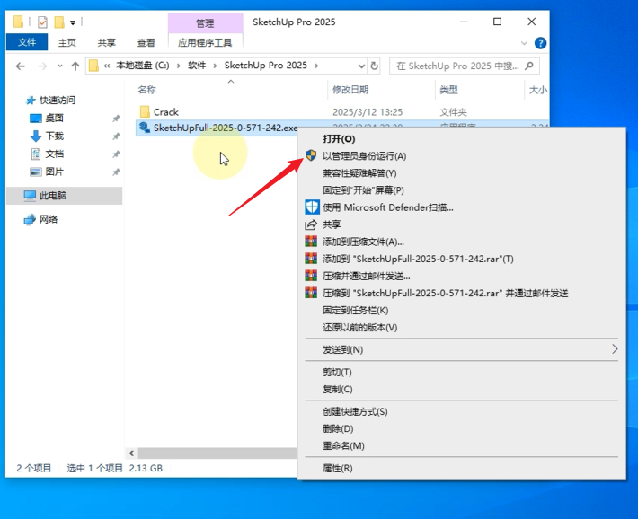Open the 文件 ribbon tab
The image size is (638, 519).
tap(27, 42)
